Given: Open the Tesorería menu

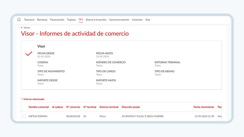Looking at the screenshot, I should tap(29, 20).
